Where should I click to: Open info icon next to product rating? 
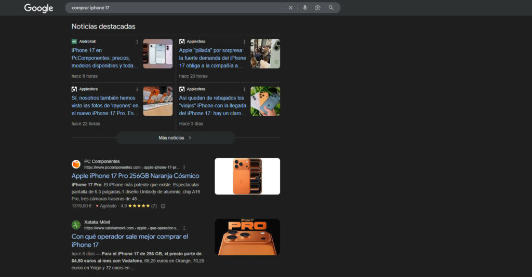pyautogui.click(x=163, y=206)
